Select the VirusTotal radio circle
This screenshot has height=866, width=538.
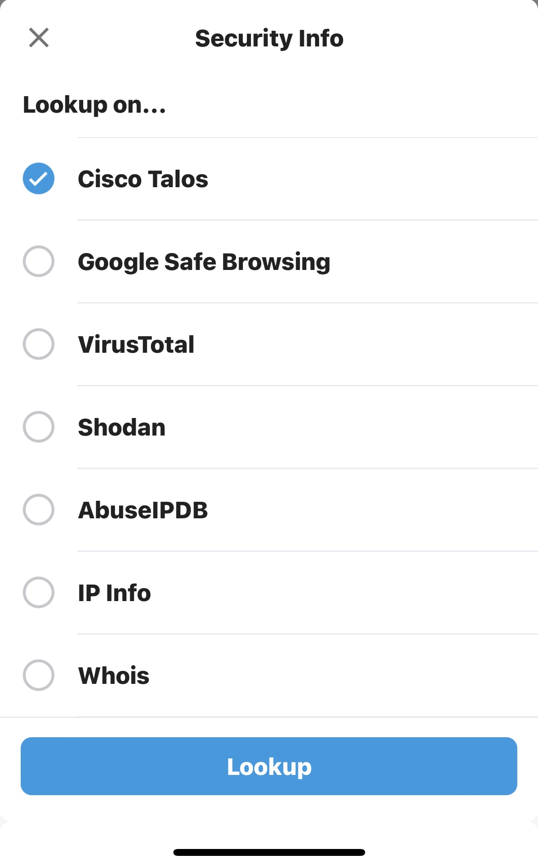click(x=39, y=344)
